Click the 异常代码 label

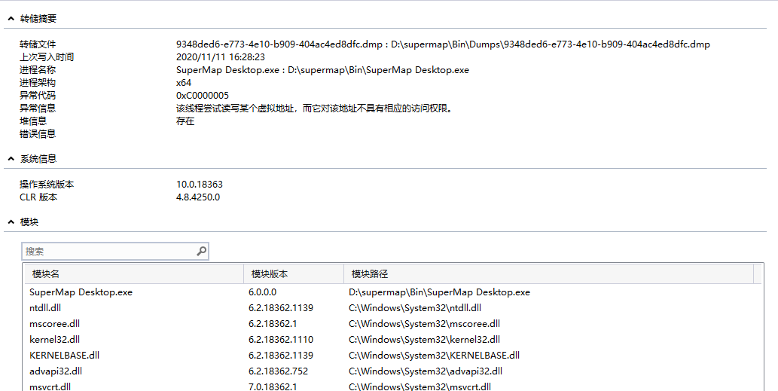(38, 96)
